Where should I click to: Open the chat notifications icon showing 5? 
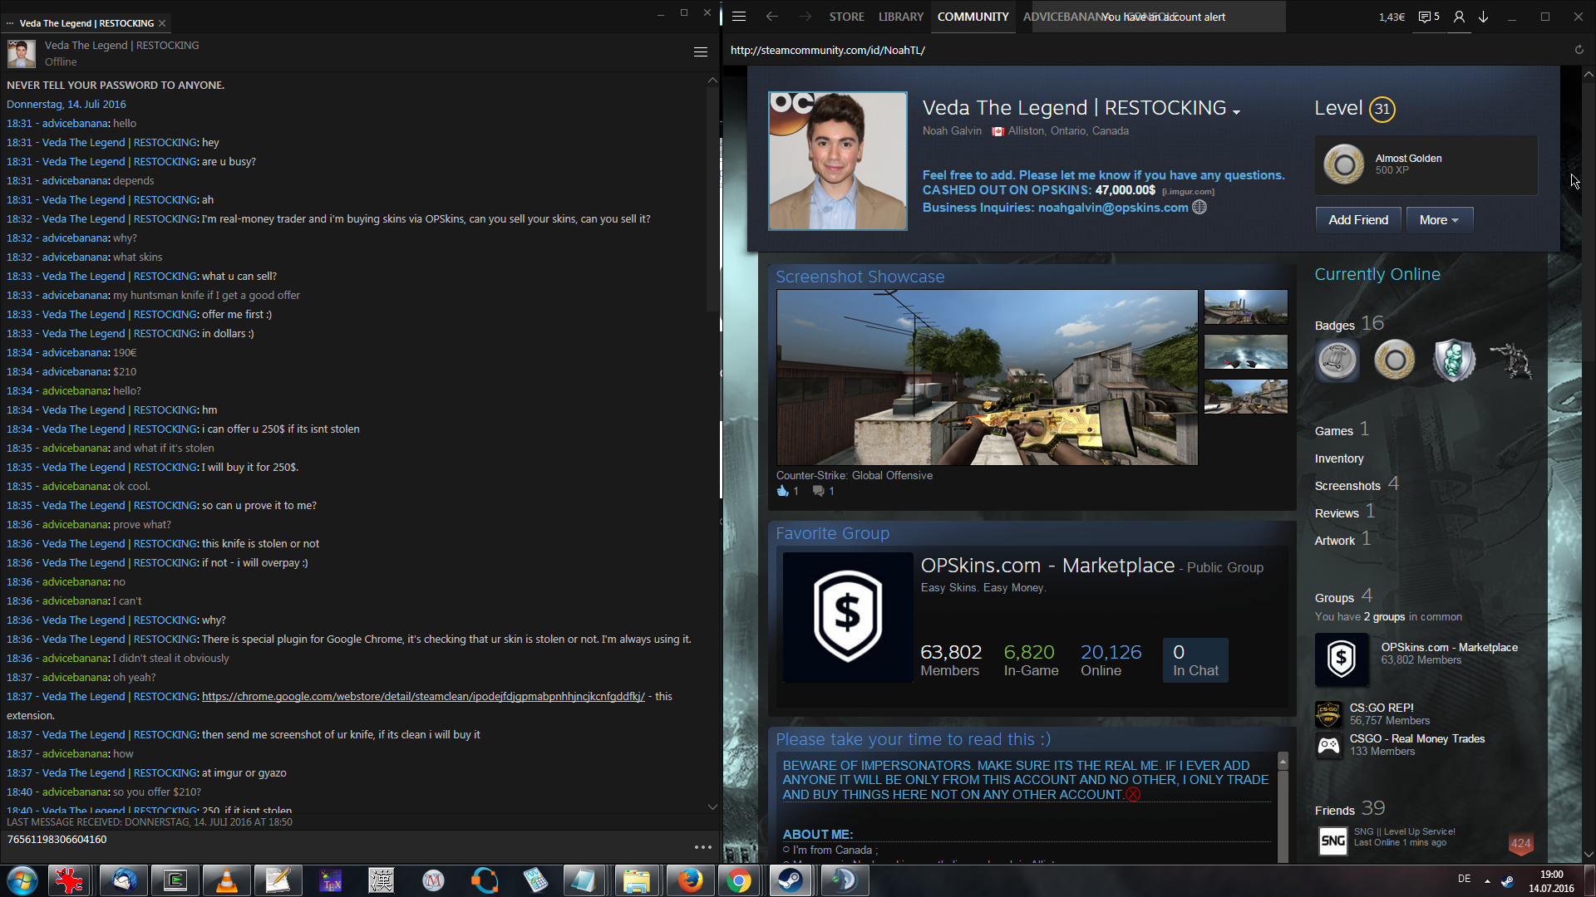pyautogui.click(x=1428, y=17)
